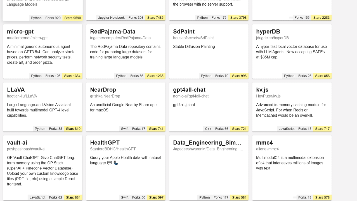Click Stars 1235 badge on RedPajama-Data
The height and width of the screenshot is (201, 357).
155,76
